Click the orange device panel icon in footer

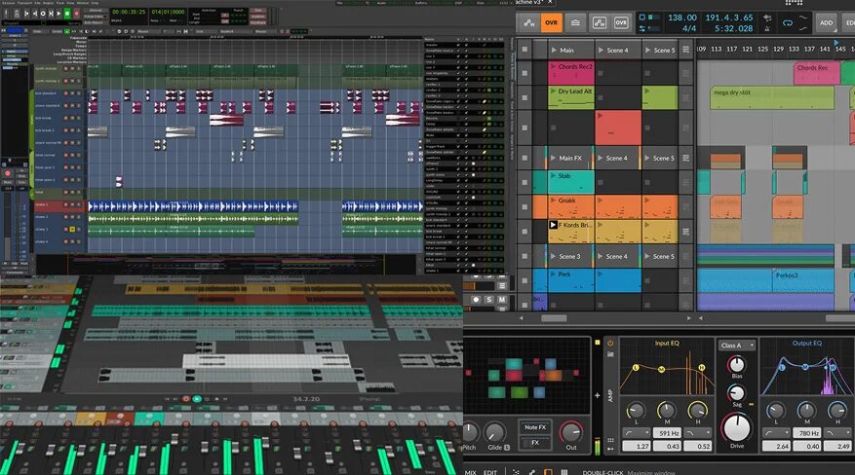549,472
